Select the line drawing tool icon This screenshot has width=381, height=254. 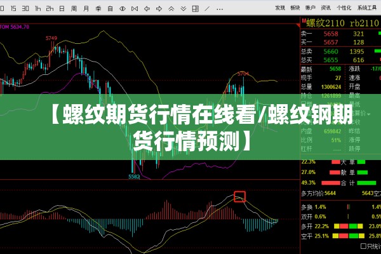click(207, 9)
